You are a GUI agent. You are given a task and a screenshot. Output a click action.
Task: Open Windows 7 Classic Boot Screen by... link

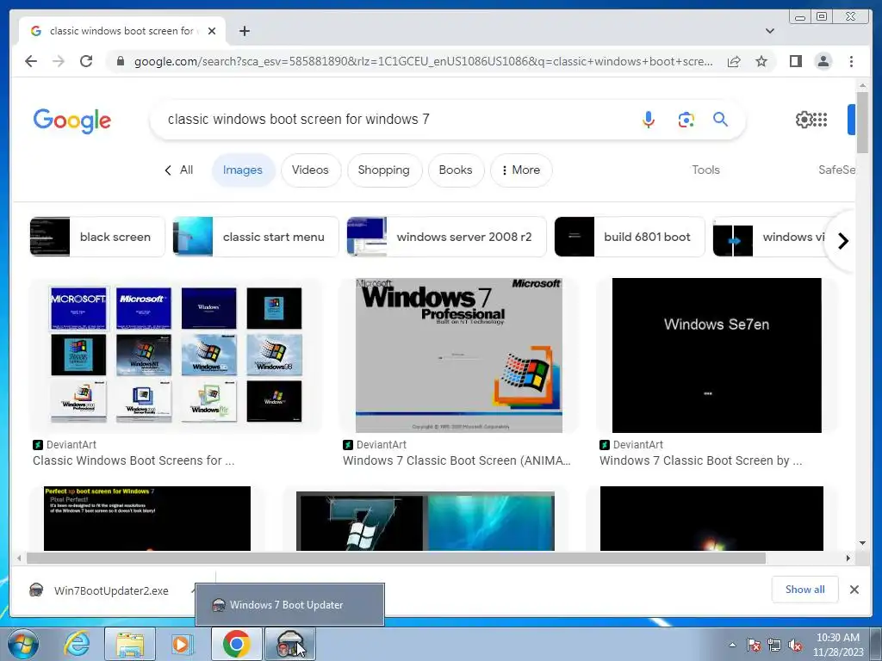pos(701,460)
